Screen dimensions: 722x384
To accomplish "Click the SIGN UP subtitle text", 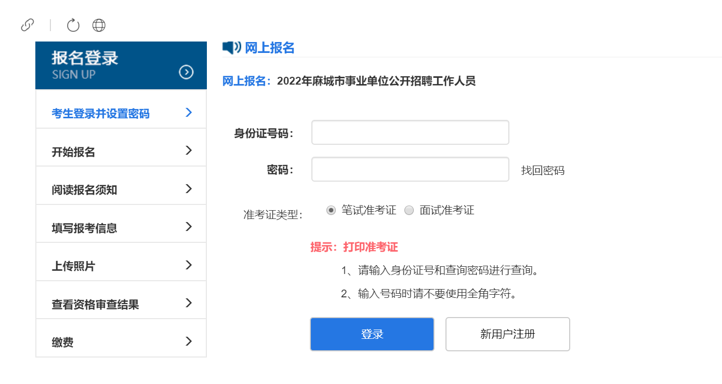I will (74, 75).
